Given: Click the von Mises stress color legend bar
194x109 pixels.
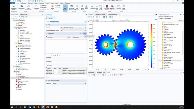Looking at the screenshot, I should pos(151,46).
